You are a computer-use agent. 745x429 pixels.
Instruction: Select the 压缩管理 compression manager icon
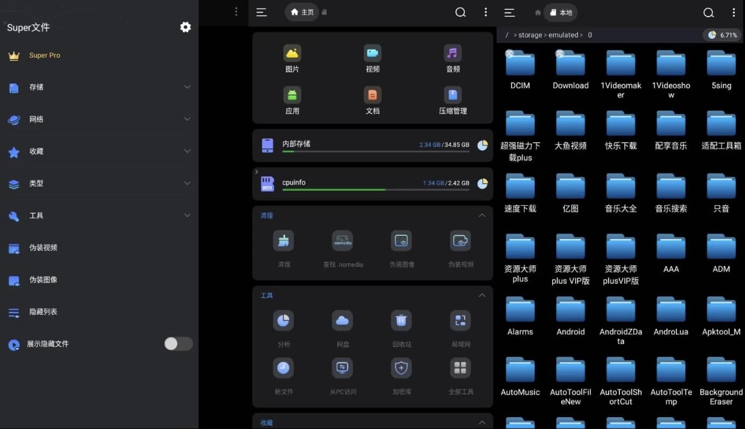[x=452, y=95]
